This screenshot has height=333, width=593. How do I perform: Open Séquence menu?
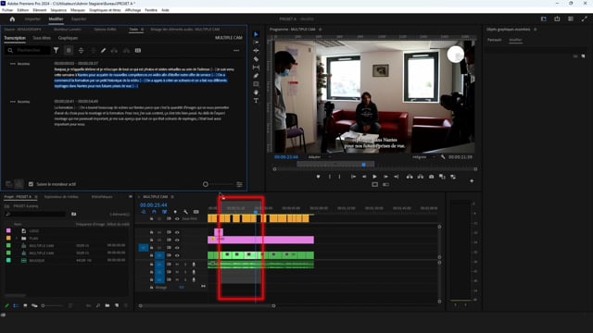coord(58,10)
